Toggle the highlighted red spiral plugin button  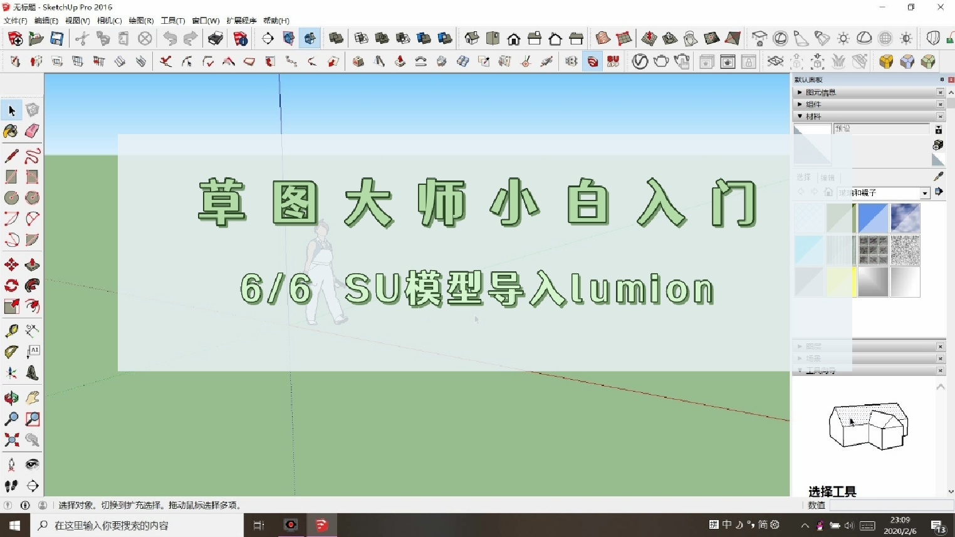pyautogui.click(x=592, y=61)
